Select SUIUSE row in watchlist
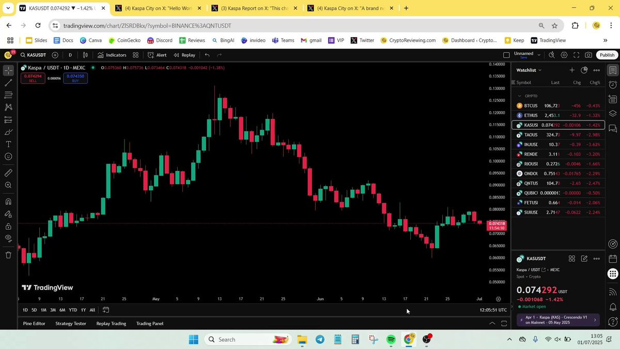The height and width of the screenshot is (349, 620). pyautogui.click(x=558, y=212)
